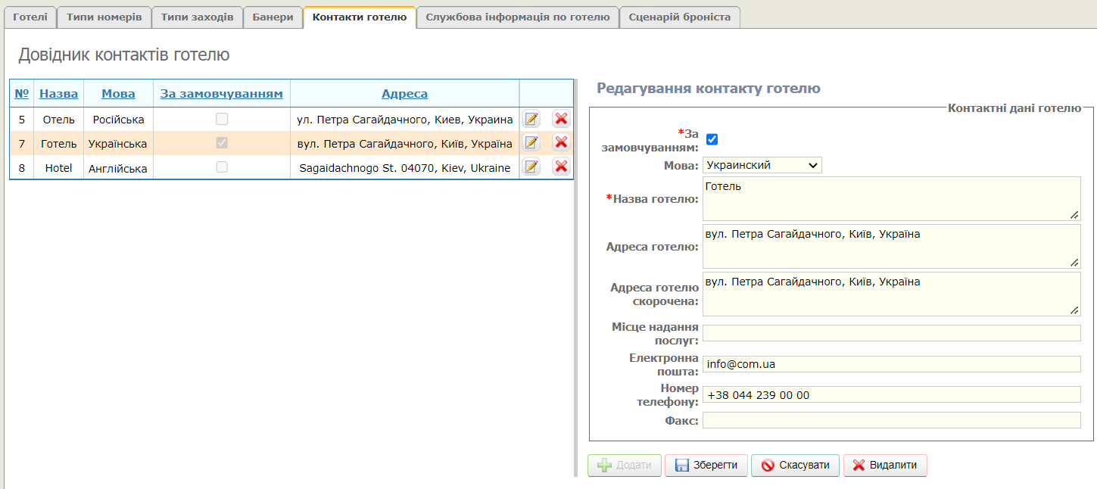Screen dimensions: 1097x489
Task: Click the Зберегти save button
Action: (706, 466)
